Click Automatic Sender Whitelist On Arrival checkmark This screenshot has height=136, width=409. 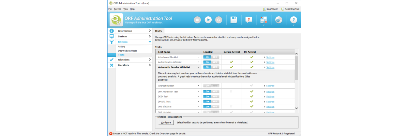coord(252,67)
